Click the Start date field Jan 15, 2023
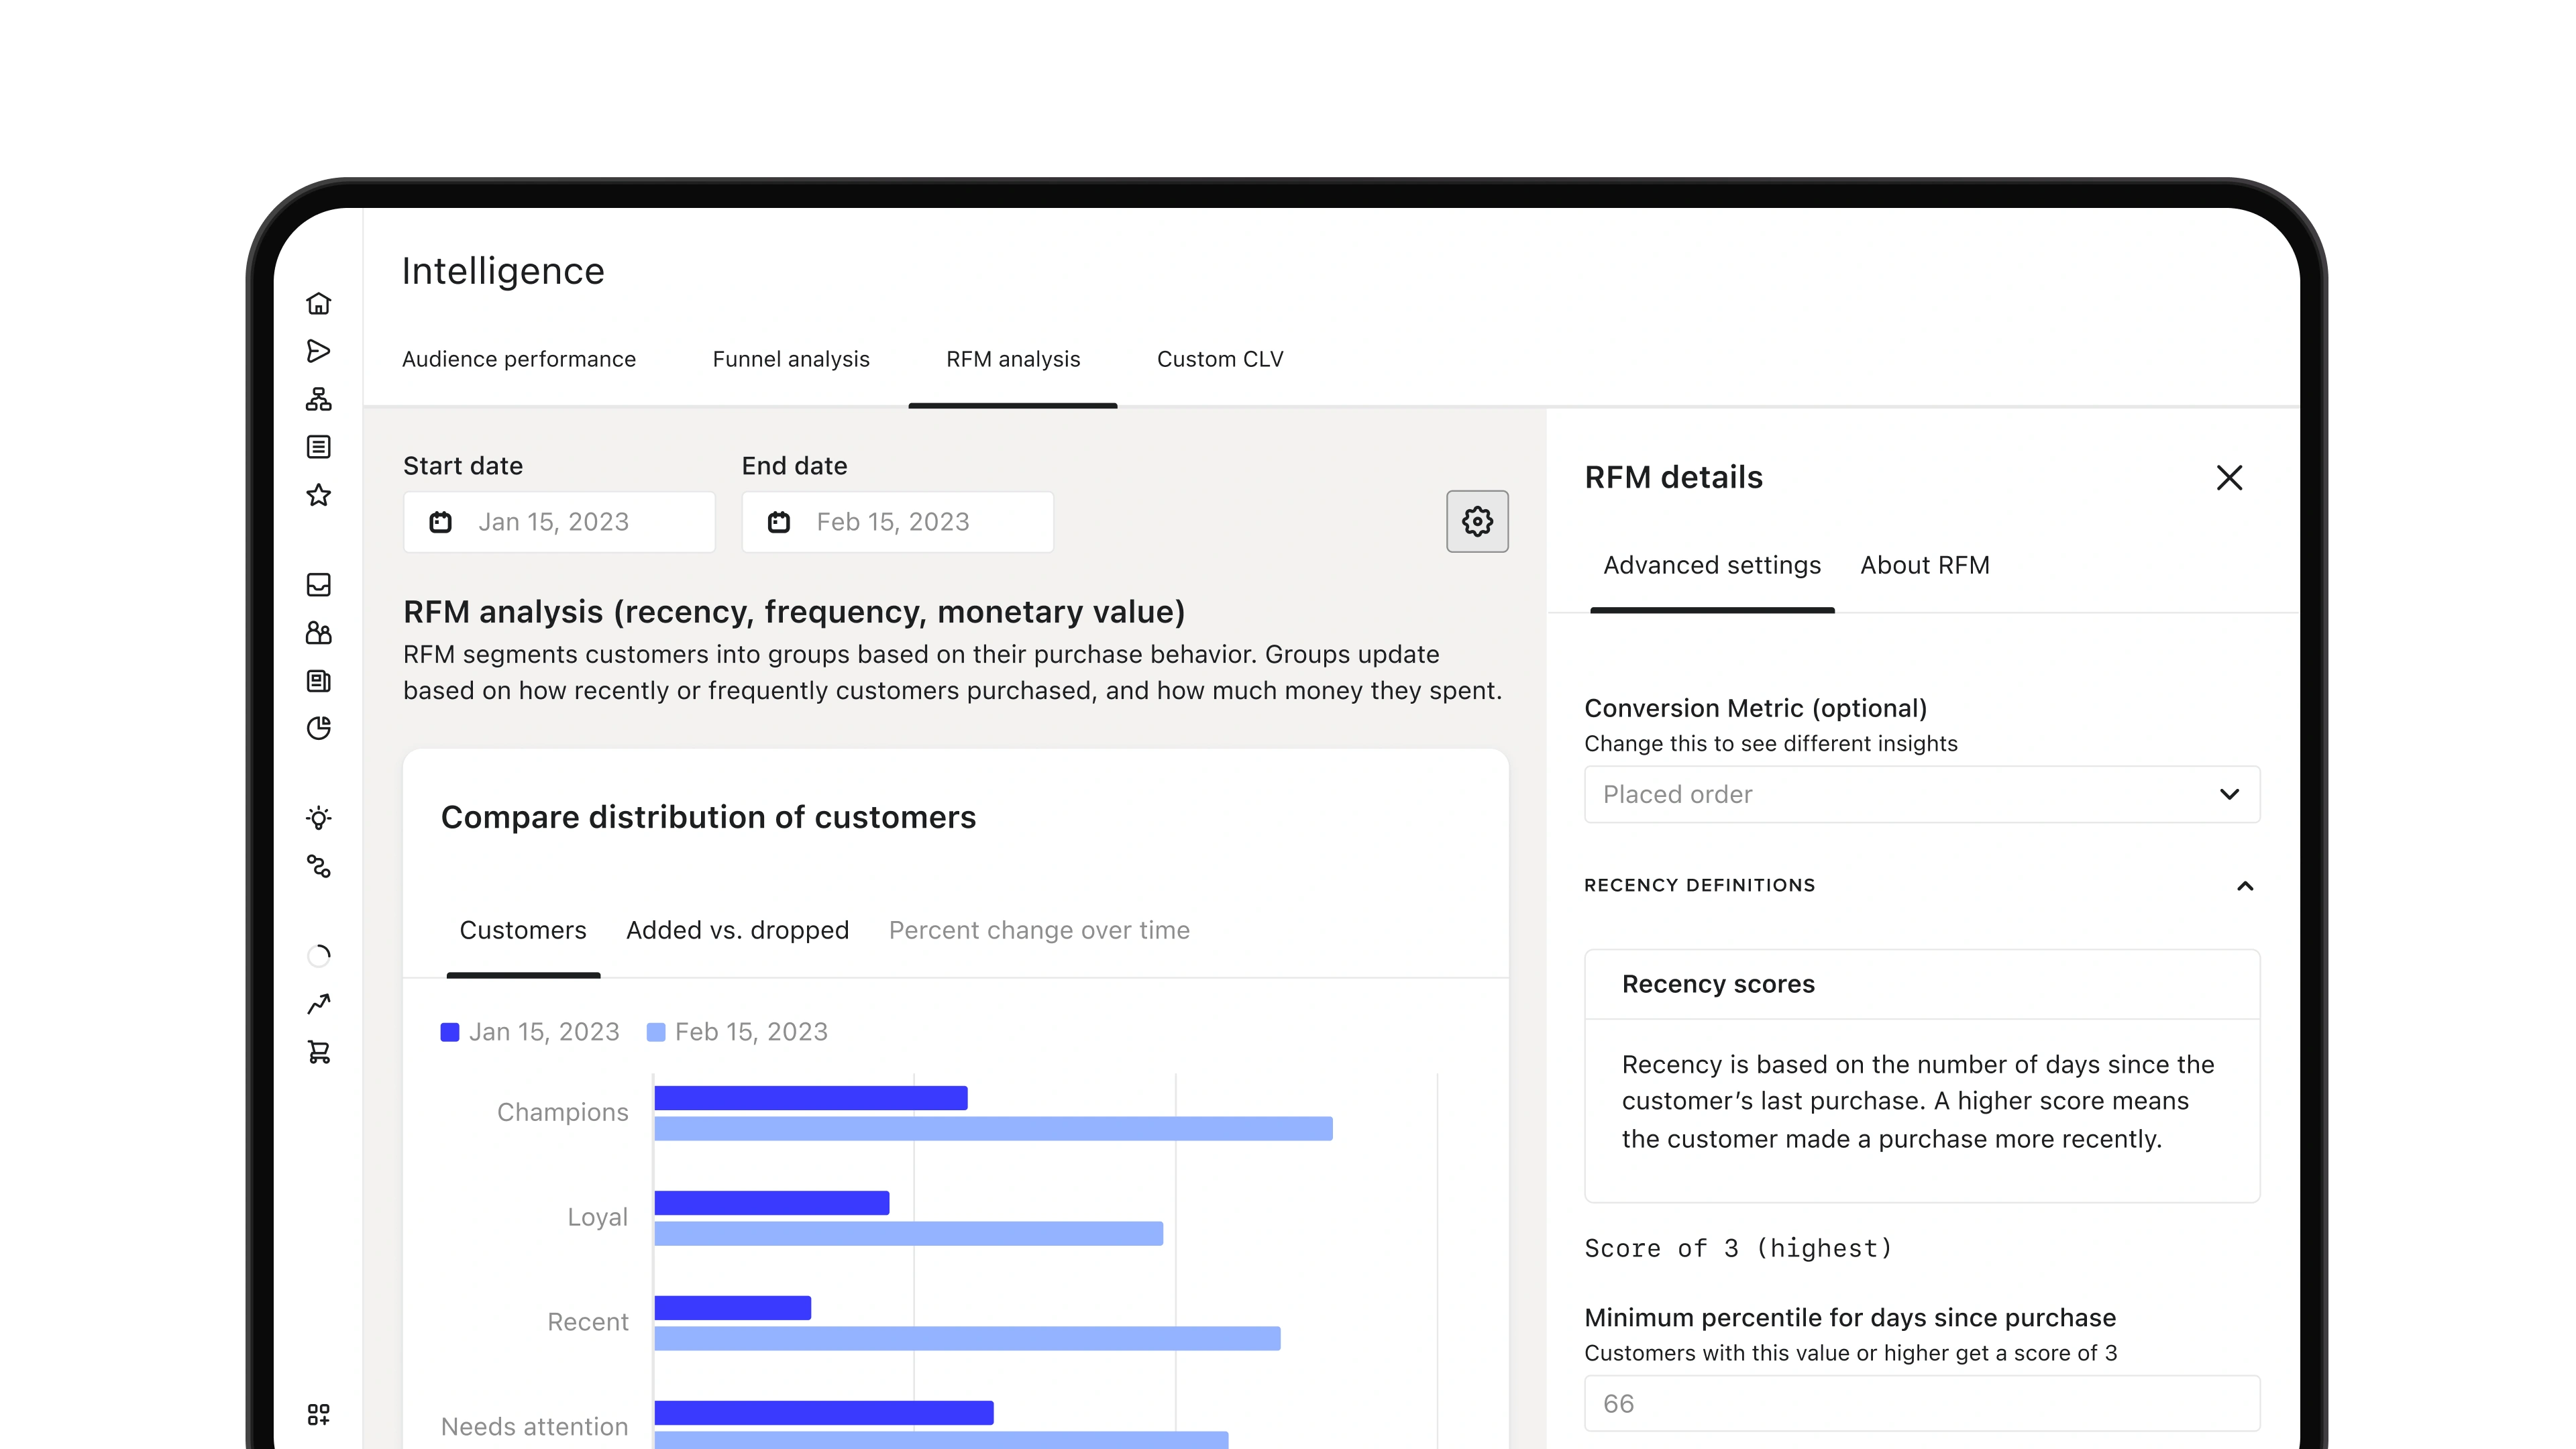This screenshot has width=2576, height=1449. (559, 522)
